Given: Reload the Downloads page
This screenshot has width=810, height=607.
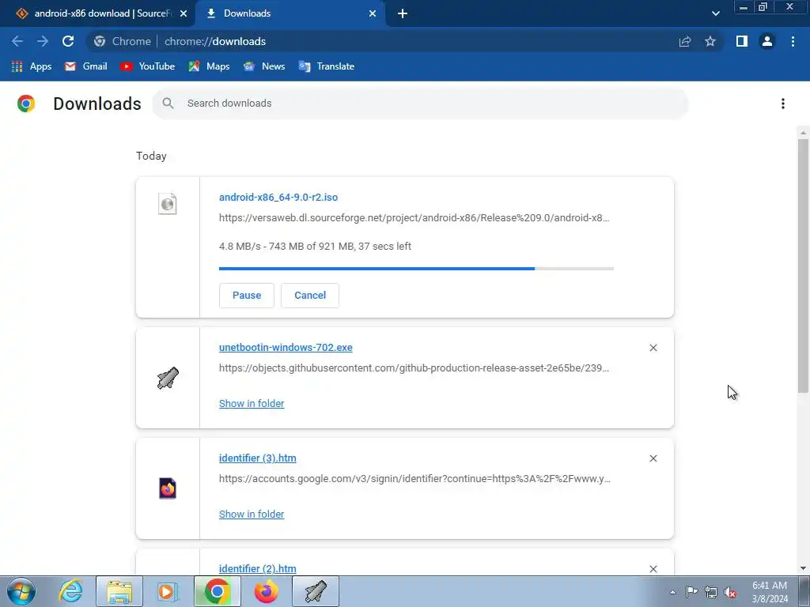Looking at the screenshot, I should (x=68, y=41).
